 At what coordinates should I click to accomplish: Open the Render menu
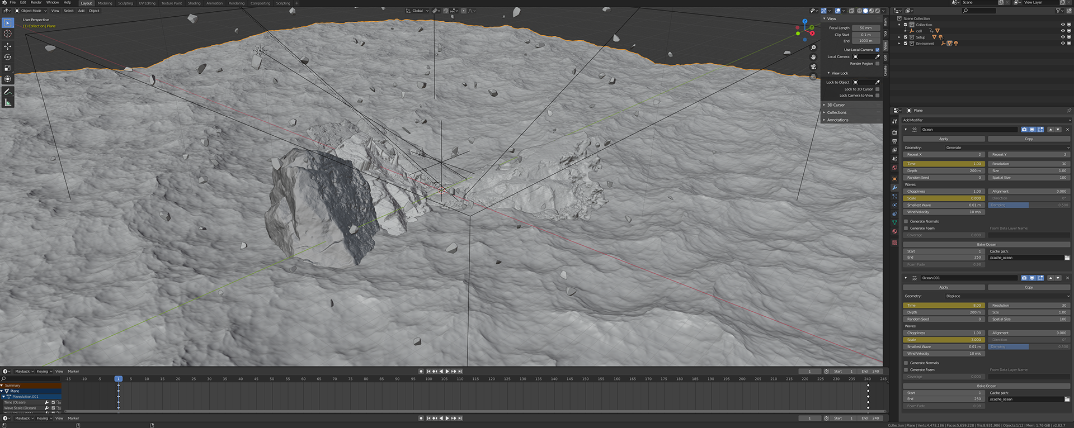coord(36,3)
